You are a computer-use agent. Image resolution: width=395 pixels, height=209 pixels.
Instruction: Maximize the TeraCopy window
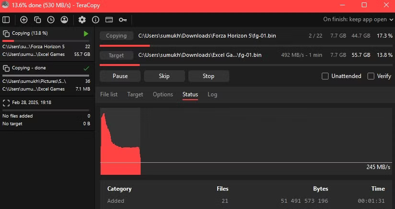364,5
